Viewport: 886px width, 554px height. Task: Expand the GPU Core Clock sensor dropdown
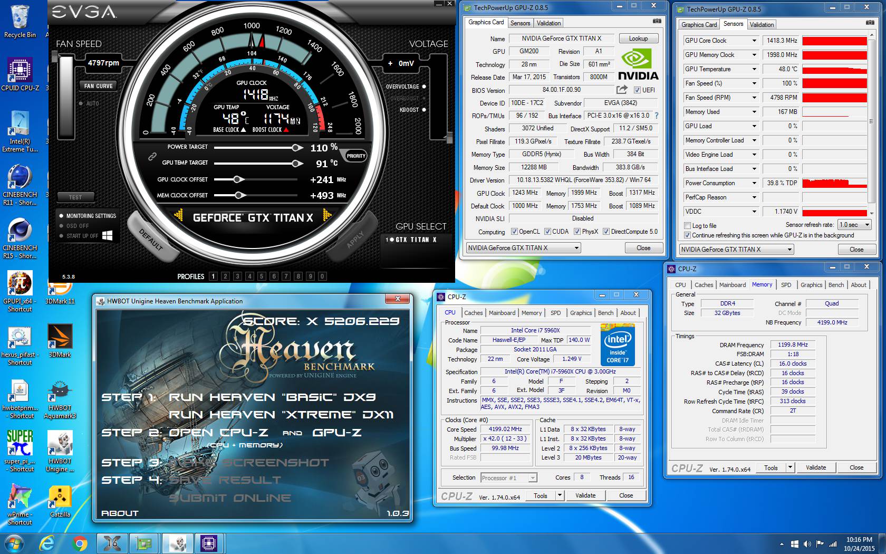click(754, 41)
